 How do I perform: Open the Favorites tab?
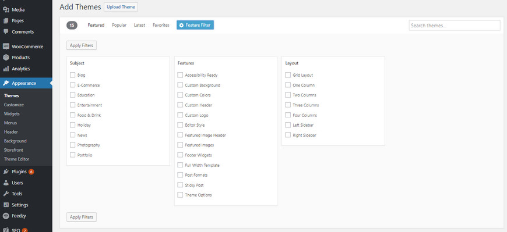tap(161, 25)
